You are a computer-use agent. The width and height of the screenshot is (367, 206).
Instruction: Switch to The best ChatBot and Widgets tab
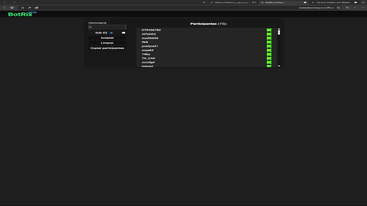coord(335,2)
